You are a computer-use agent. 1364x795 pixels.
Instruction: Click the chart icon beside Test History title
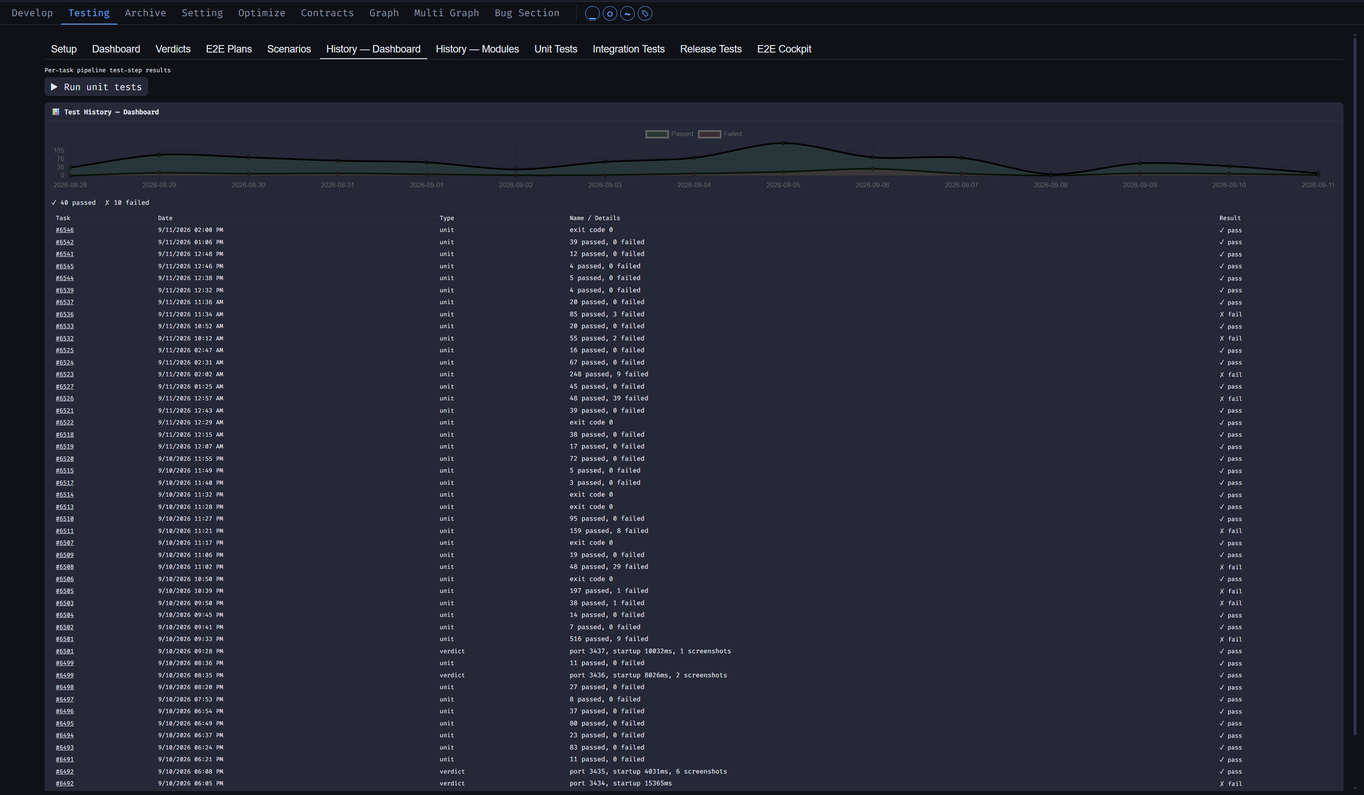coord(55,112)
